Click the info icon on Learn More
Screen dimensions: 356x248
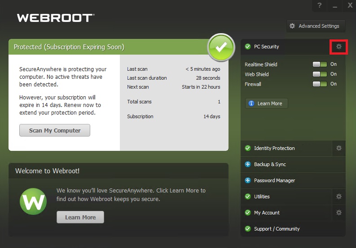pyautogui.click(x=251, y=103)
